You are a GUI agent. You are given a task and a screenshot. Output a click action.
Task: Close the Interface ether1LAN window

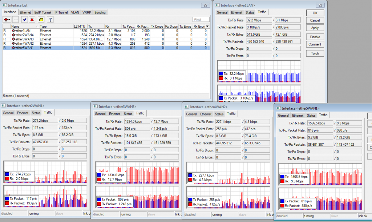[x=320, y=5]
